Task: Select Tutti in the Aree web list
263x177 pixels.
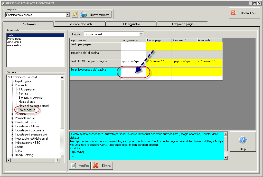Action: click(x=35, y=35)
